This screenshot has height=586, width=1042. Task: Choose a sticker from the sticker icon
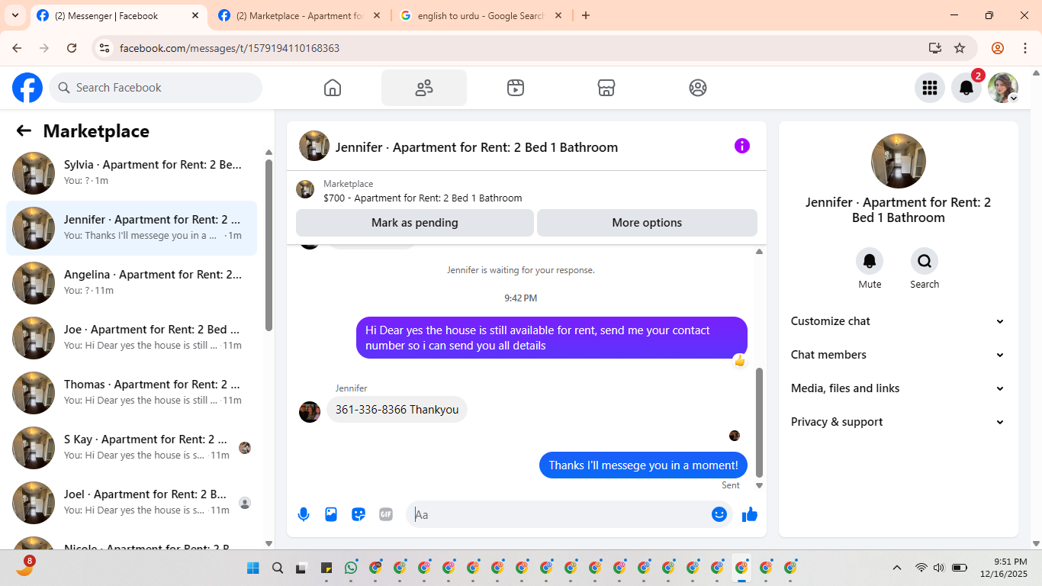[359, 514]
